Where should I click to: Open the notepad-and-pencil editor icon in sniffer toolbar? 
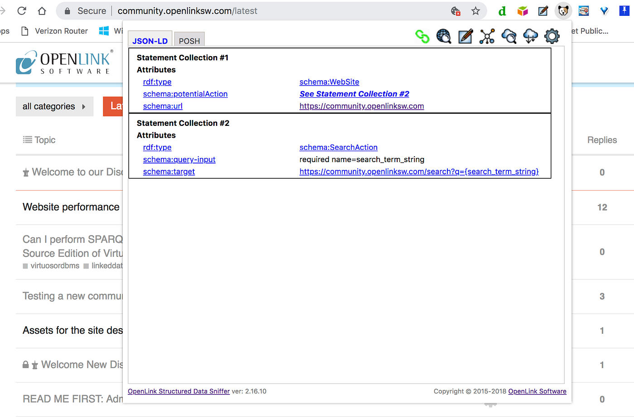coord(466,36)
